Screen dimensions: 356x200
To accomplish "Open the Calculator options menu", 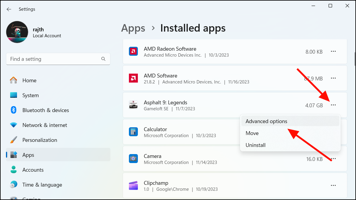I will [x=333, y=132].
